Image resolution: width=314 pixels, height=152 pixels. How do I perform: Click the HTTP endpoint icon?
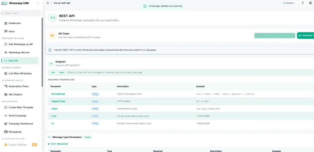click(x=51, y=64)
